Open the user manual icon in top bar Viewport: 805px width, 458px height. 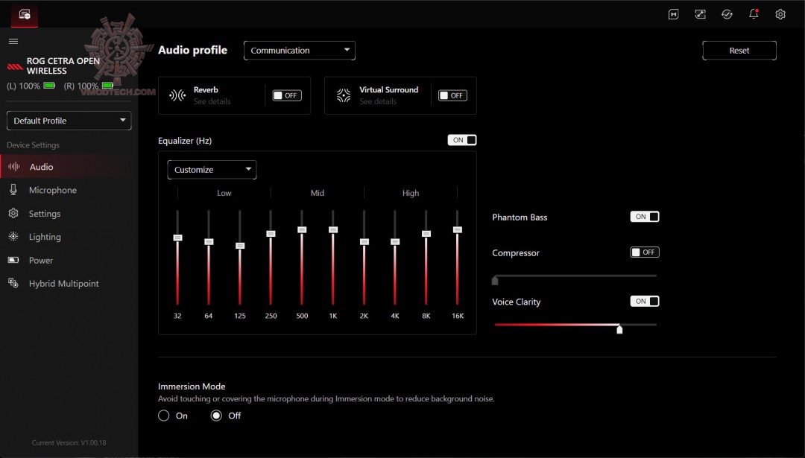[x=674, y=14]
